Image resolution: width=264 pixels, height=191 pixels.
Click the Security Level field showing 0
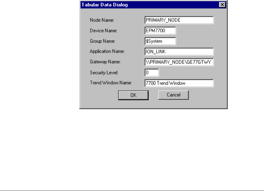tap(152, 73)
